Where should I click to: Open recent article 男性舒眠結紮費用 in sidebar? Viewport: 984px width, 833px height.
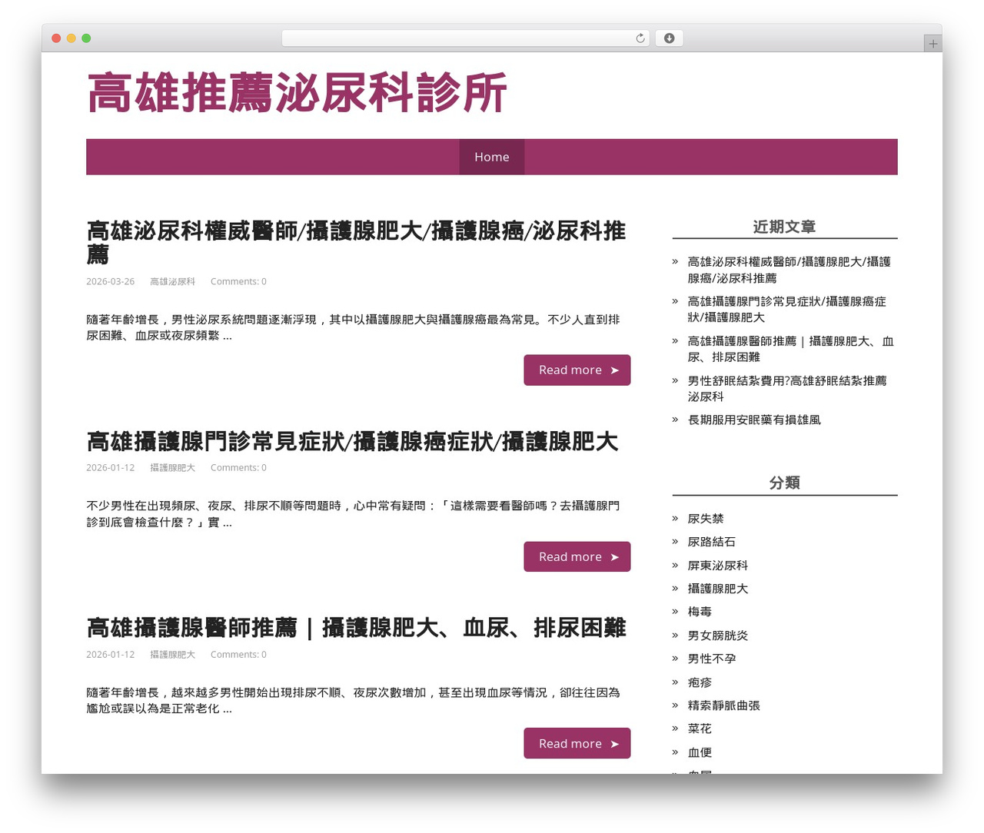787,388
